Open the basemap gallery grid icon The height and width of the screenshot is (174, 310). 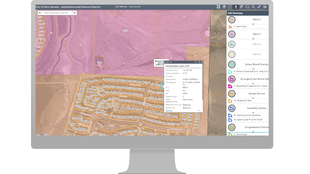218,7
